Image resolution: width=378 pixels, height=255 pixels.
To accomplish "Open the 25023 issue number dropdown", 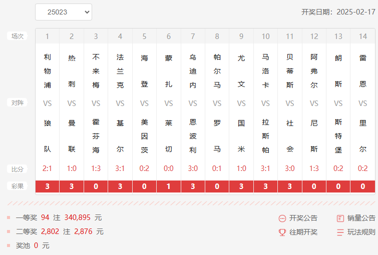I will point(64,12).
